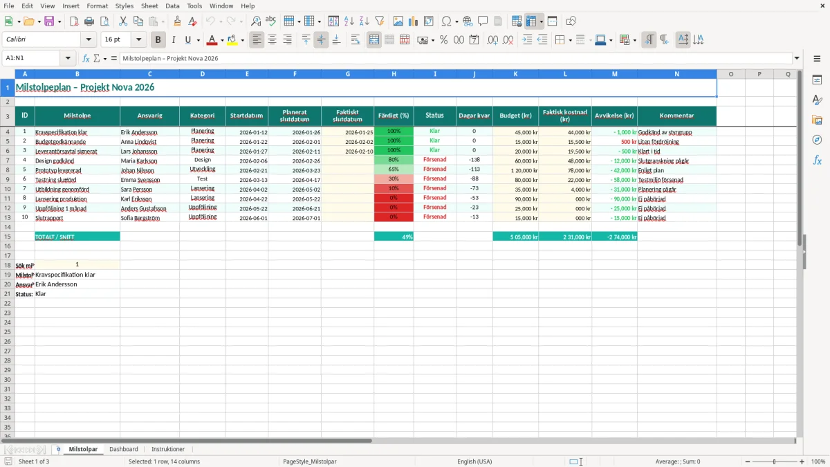Open the Sheet menu

(x=149, y=6)
